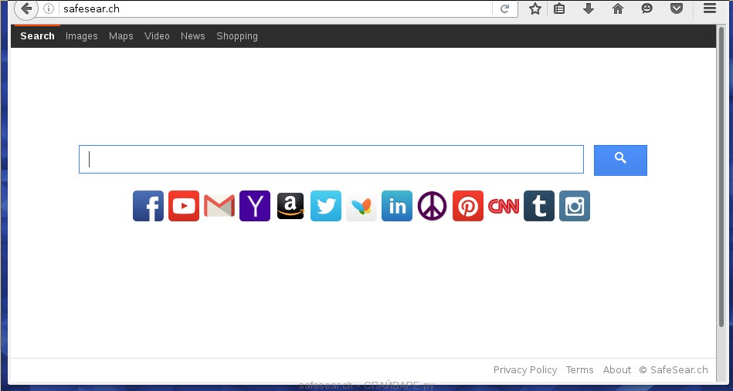The image size is (733, 391).
Task: Show site information via the info icon
Action: pos(49,8)
